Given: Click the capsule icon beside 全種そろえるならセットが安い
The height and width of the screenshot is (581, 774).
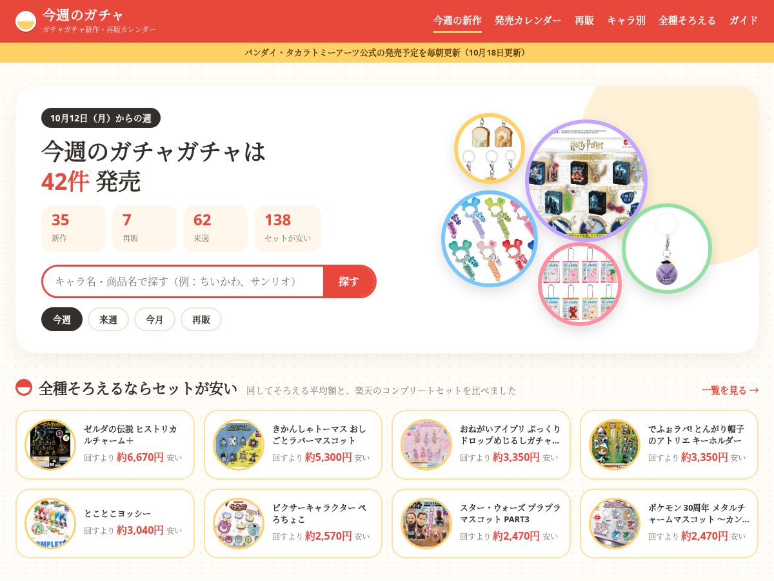Looking at the screenshot, I should (24, 388).
